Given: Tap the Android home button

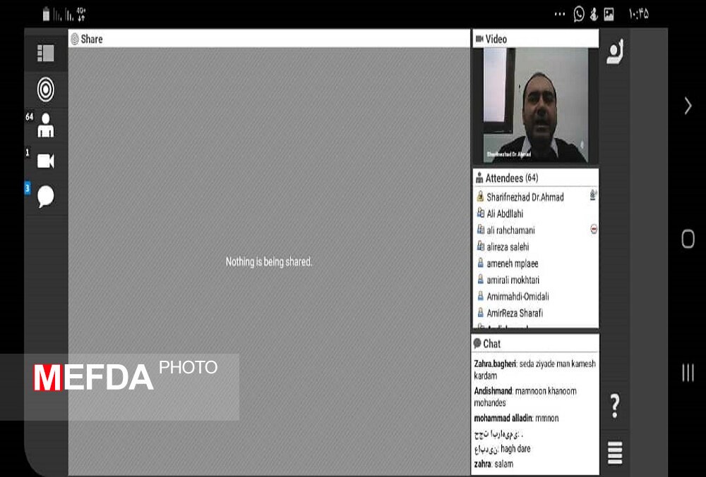Looking at the screenshot, I should [x=688, y=239].
